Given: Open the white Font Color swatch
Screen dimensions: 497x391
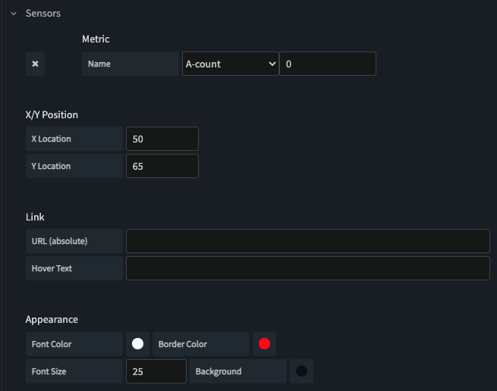Looking at the screenshot, I should click(x=137, y=344).
